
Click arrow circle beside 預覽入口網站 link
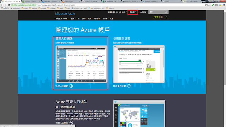pos(71,123)
